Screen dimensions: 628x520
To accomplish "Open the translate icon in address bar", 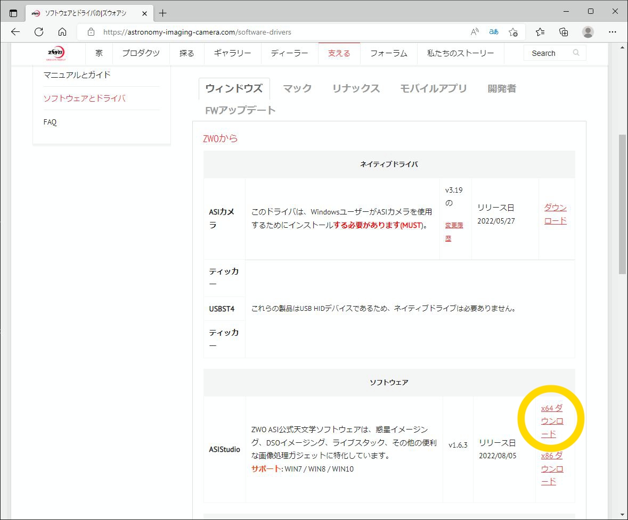I will pyautogui.click(x=494, y=32).
